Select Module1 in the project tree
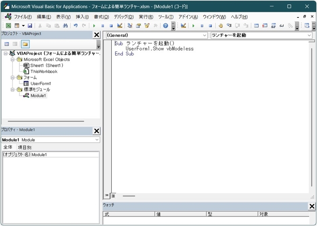 tap(38, 95)
